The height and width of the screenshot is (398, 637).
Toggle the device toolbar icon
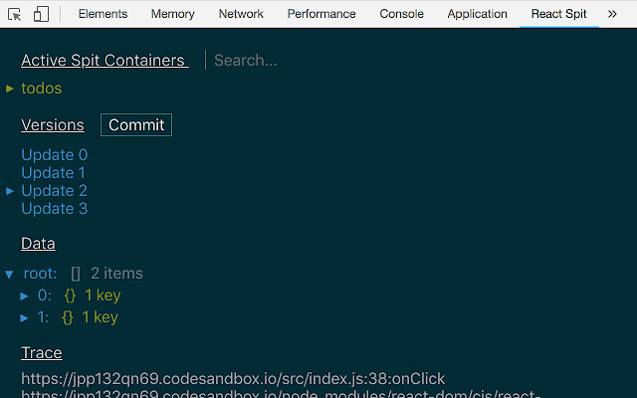(x=41, y=14)
